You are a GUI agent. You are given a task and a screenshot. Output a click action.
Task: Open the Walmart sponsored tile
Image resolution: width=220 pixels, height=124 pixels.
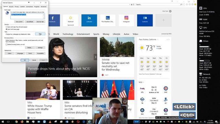(x=70, y=20)
